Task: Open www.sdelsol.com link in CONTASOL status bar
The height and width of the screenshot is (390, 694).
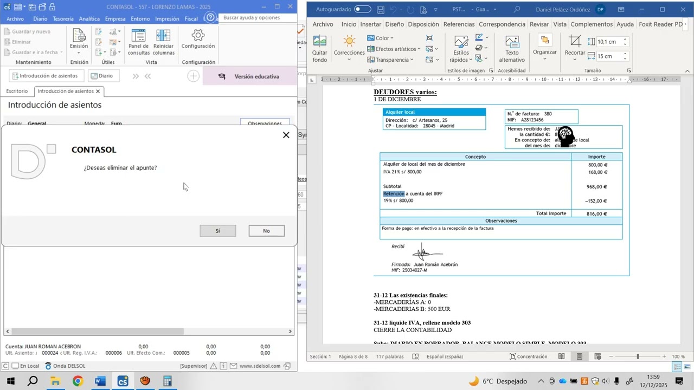Action: click(x=260, y=366)
